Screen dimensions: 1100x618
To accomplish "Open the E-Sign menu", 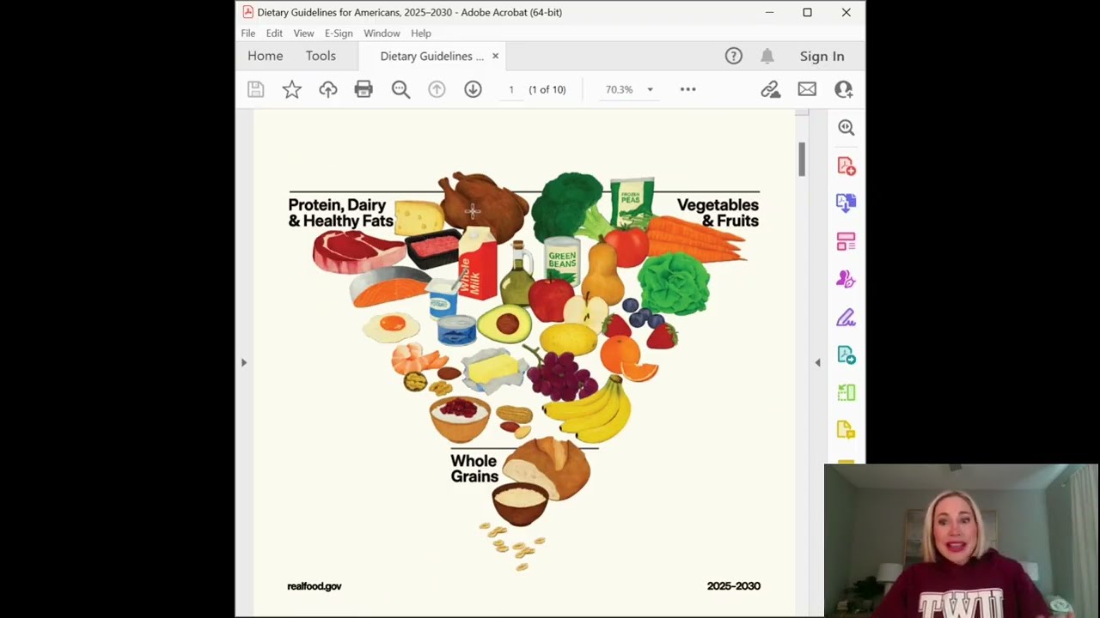I will click(x=339, y=33).
